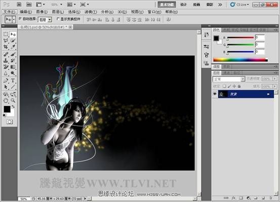Select the Crop tool
Viewport: 280px width, 202px height.
point(6,47)
